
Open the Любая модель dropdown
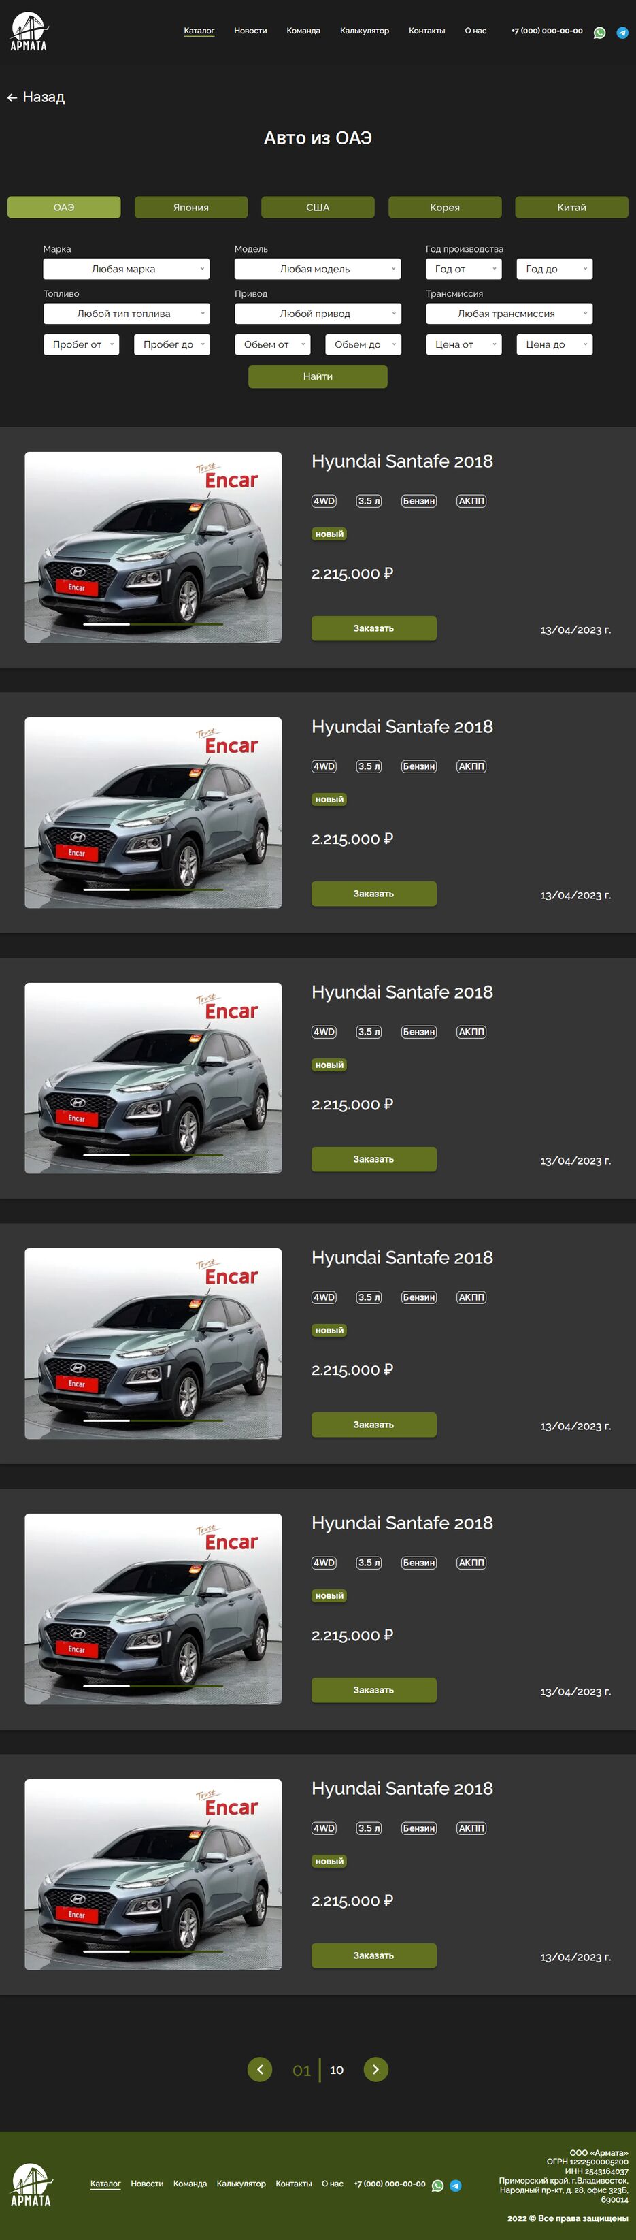[x=318, y=269]
